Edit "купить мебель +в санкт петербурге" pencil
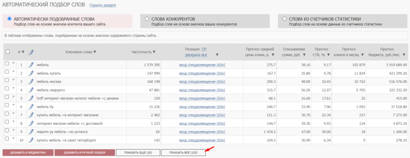The width and height of the screenshot is (410, 158). tap(31, 140)
